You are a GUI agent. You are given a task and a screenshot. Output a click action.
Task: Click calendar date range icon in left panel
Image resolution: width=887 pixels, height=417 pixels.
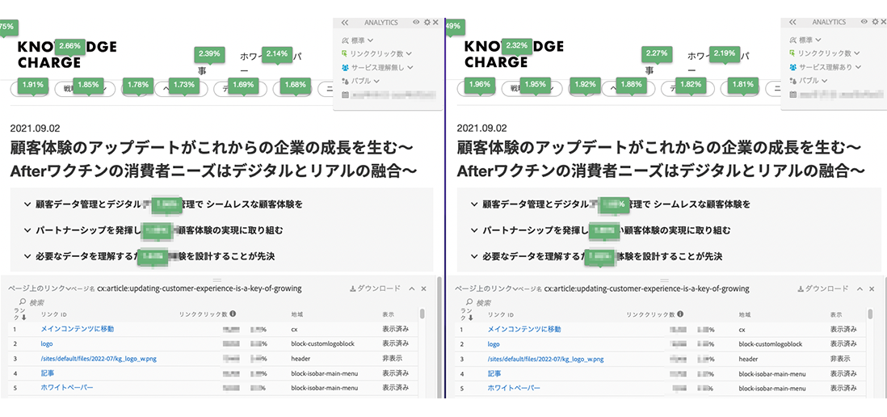pos(345,95)
